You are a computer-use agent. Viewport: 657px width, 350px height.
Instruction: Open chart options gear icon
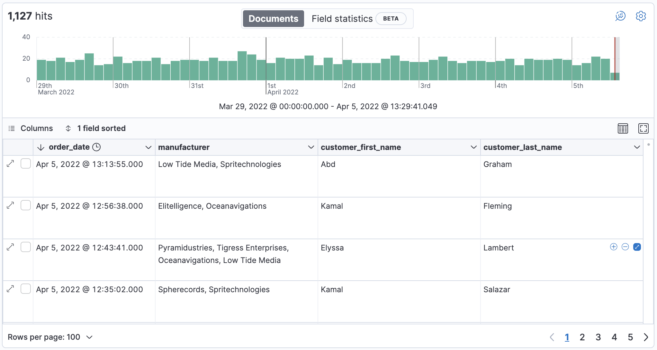click(641, 16)
